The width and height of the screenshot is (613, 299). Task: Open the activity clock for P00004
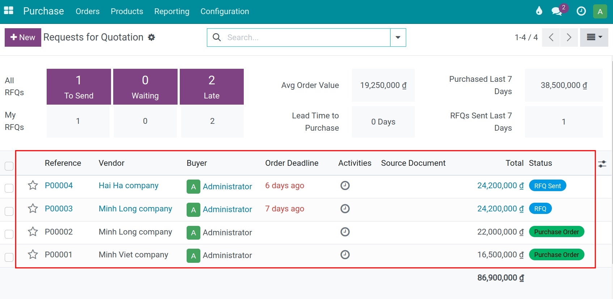pyautogui.click(x=345, y=186)
